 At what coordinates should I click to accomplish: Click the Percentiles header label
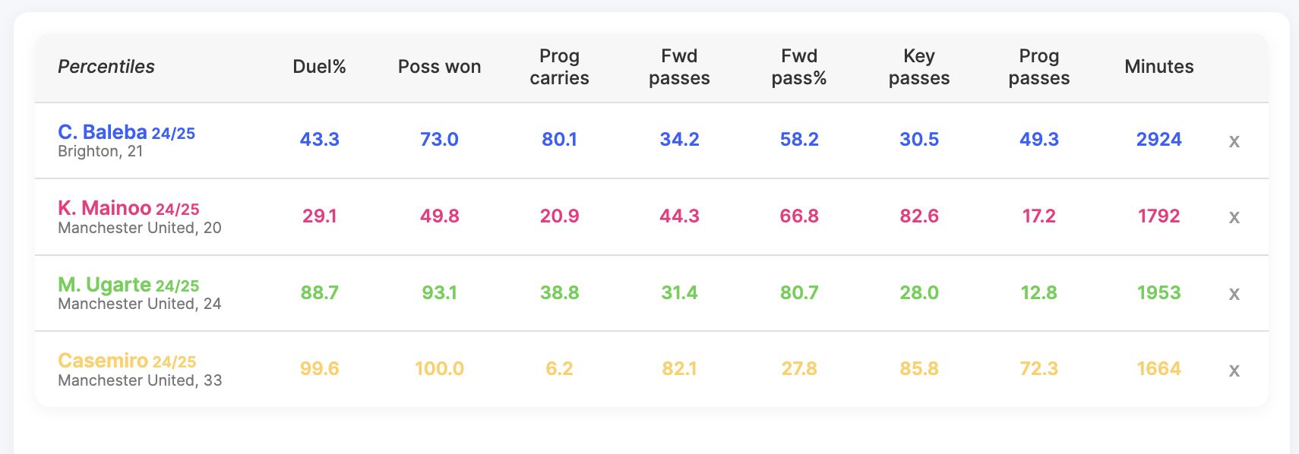[106, 67]
